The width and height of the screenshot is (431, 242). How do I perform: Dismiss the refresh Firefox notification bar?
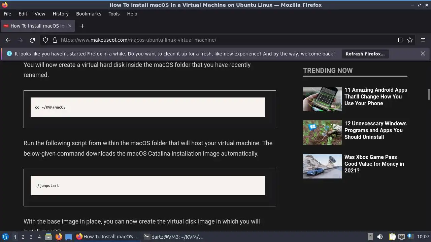tap(423, 53)
